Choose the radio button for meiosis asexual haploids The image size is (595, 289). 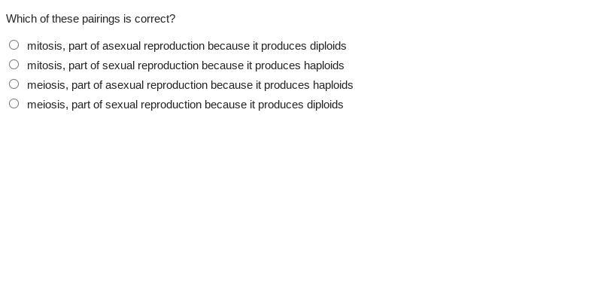tap(14, 84)
